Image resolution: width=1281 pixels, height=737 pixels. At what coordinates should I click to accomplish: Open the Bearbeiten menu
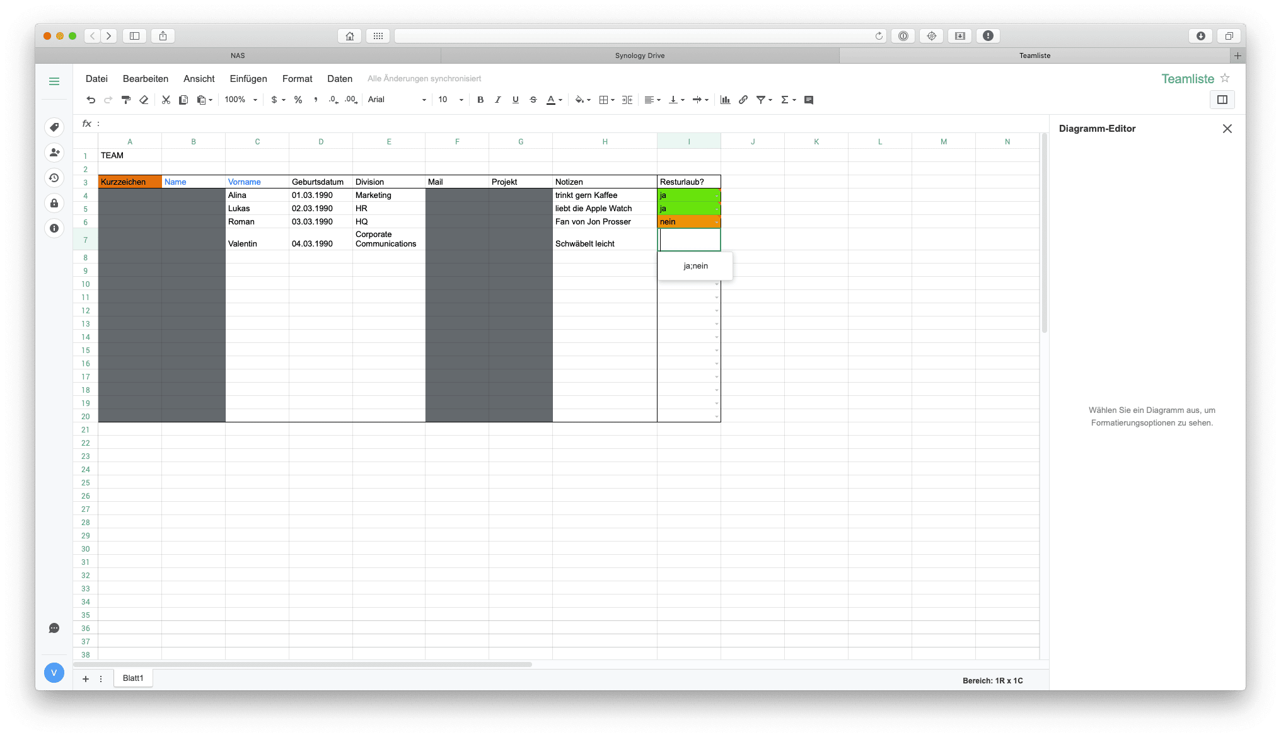(x=146, y=79)
